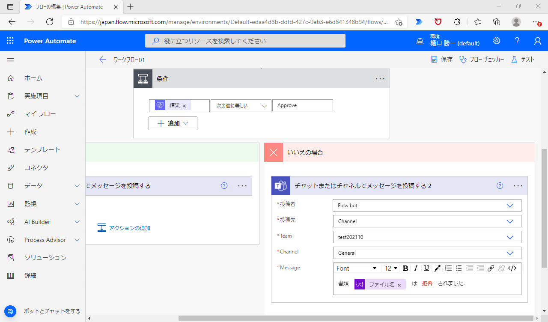Screen dimensions: 548x322
Task: Insert a bulleted list in message
Action: pos(448,268)
